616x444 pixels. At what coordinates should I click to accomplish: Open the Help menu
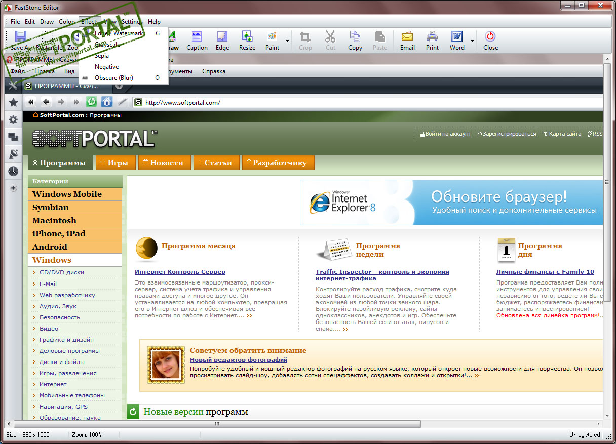click(155, 22)
